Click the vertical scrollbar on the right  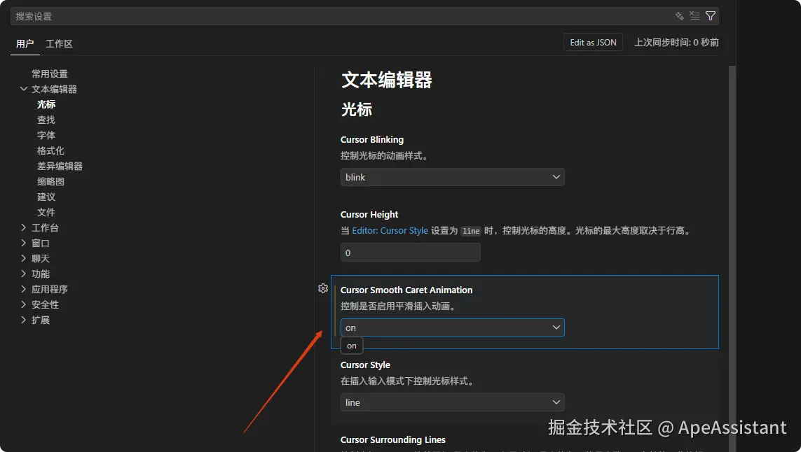pyautogui.click(x=731, y=210)
